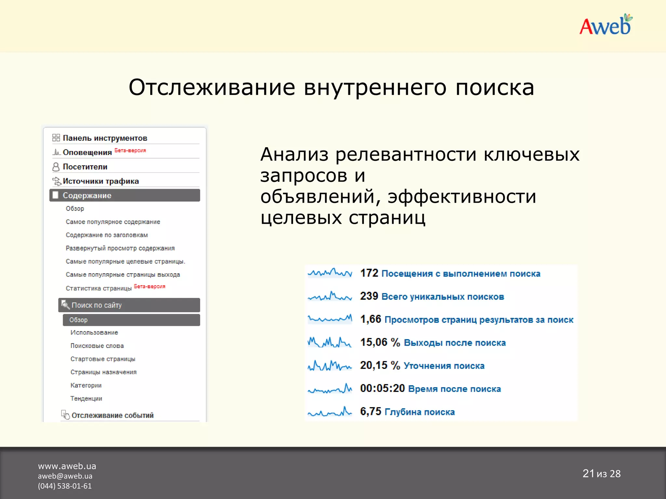Image resolution: width=666 pixels, height=499 pixels.
Task: Click the Содержание page icon
Action: (x=56, y=195)
